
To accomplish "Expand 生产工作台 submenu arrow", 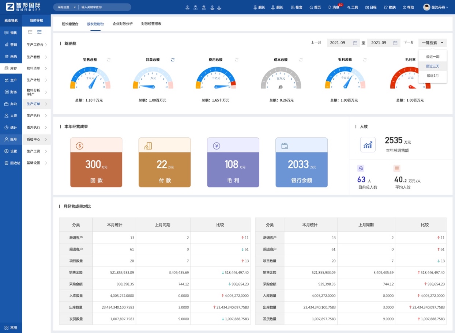I will tap(46, 45).
